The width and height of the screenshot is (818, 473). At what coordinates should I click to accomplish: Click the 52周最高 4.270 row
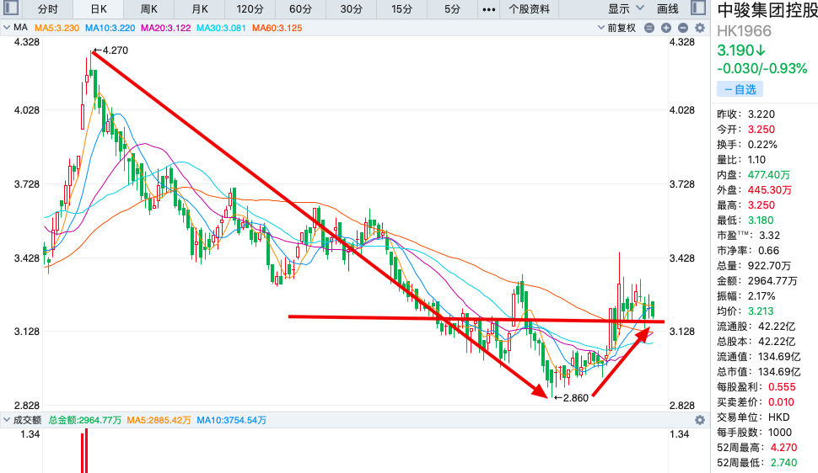point(757,447)
